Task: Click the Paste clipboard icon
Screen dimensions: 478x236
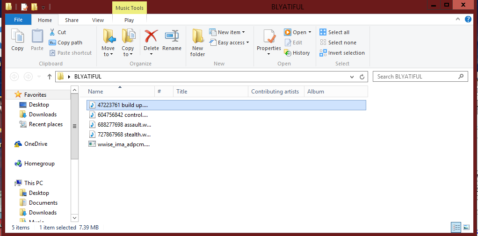Action: pos(37,36)
